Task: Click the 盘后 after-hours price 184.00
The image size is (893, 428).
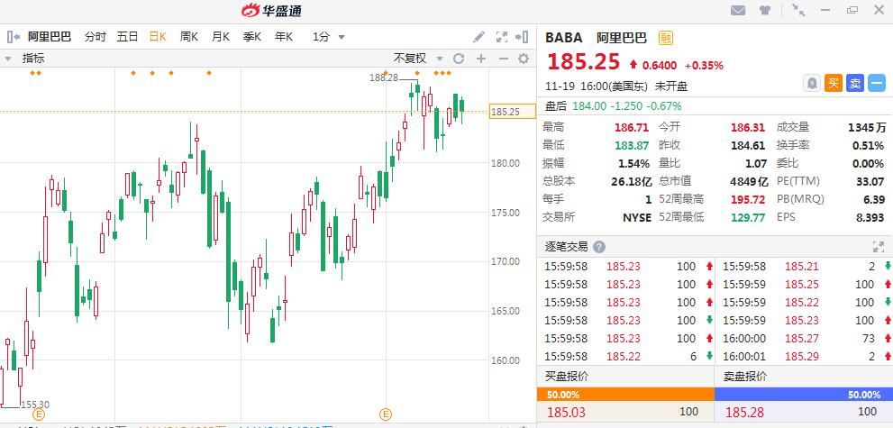Action: coord(590,105)
